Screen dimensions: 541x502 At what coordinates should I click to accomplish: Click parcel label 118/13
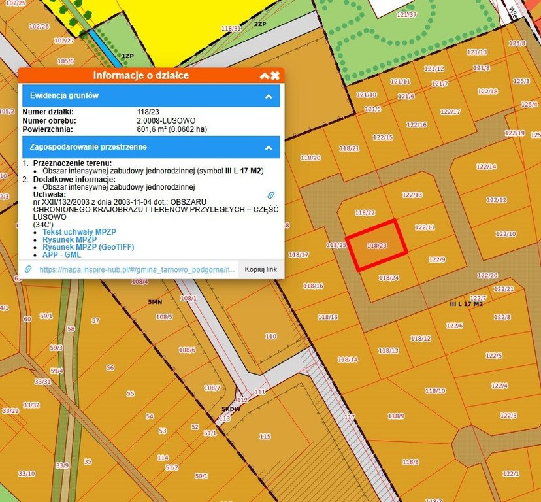[389, 351]
